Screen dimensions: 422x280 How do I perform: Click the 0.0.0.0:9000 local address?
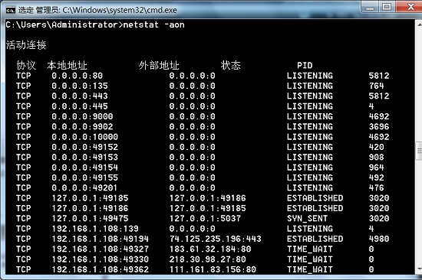82,116
